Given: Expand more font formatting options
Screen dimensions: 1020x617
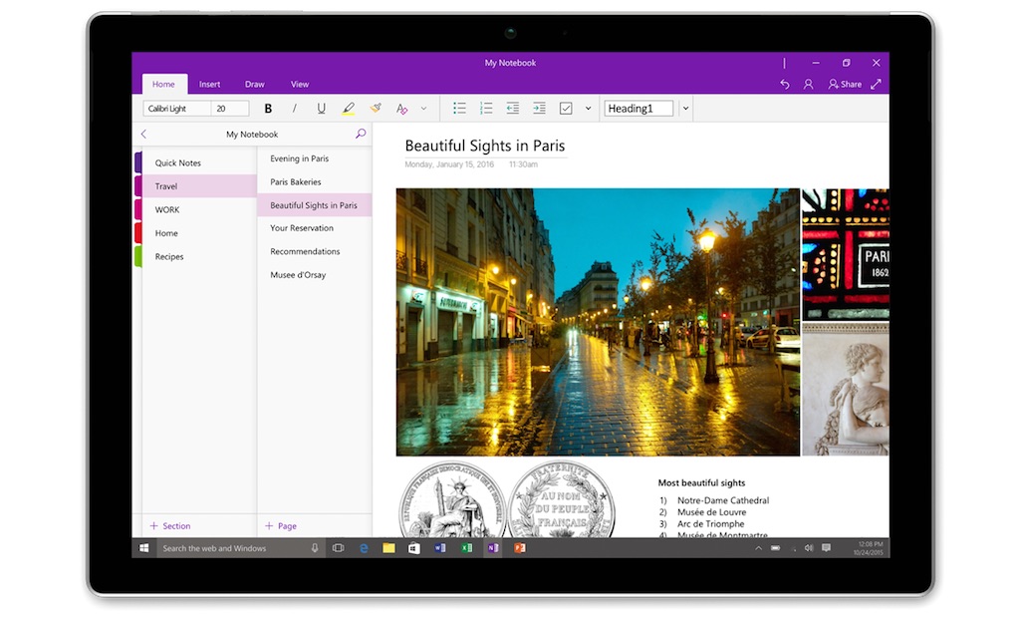Looking at the screenshot, I should click(423, 109).
